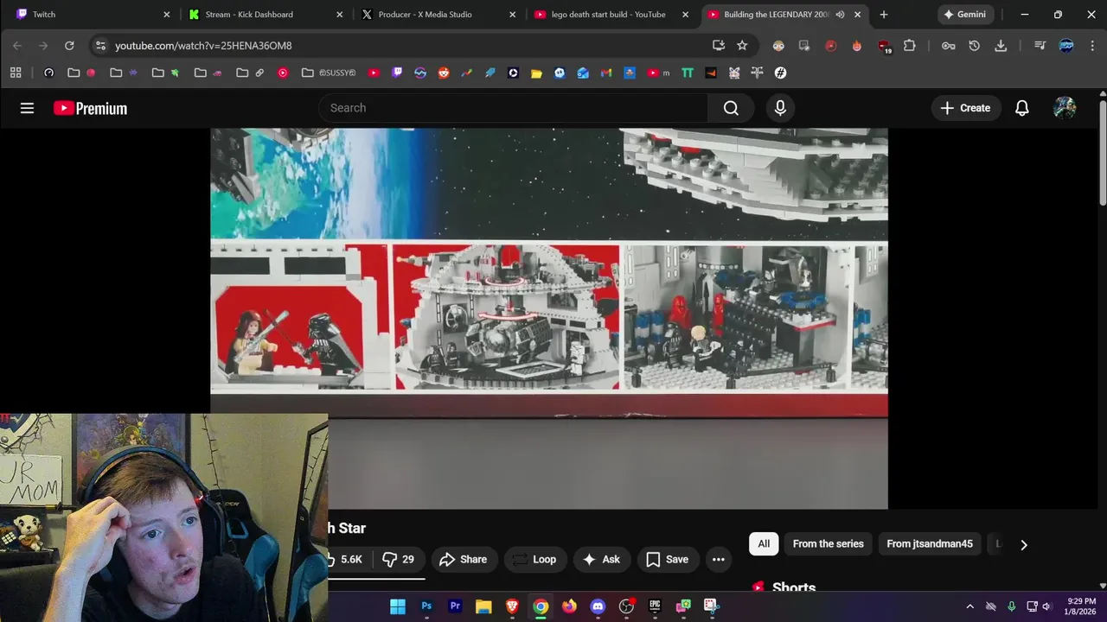Open the hashtag bookmark icon

coord(780,73)
